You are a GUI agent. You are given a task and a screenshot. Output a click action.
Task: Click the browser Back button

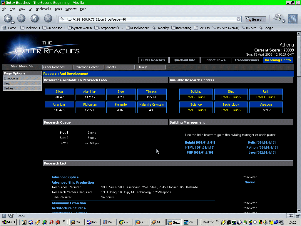click(x=8, y=19)
